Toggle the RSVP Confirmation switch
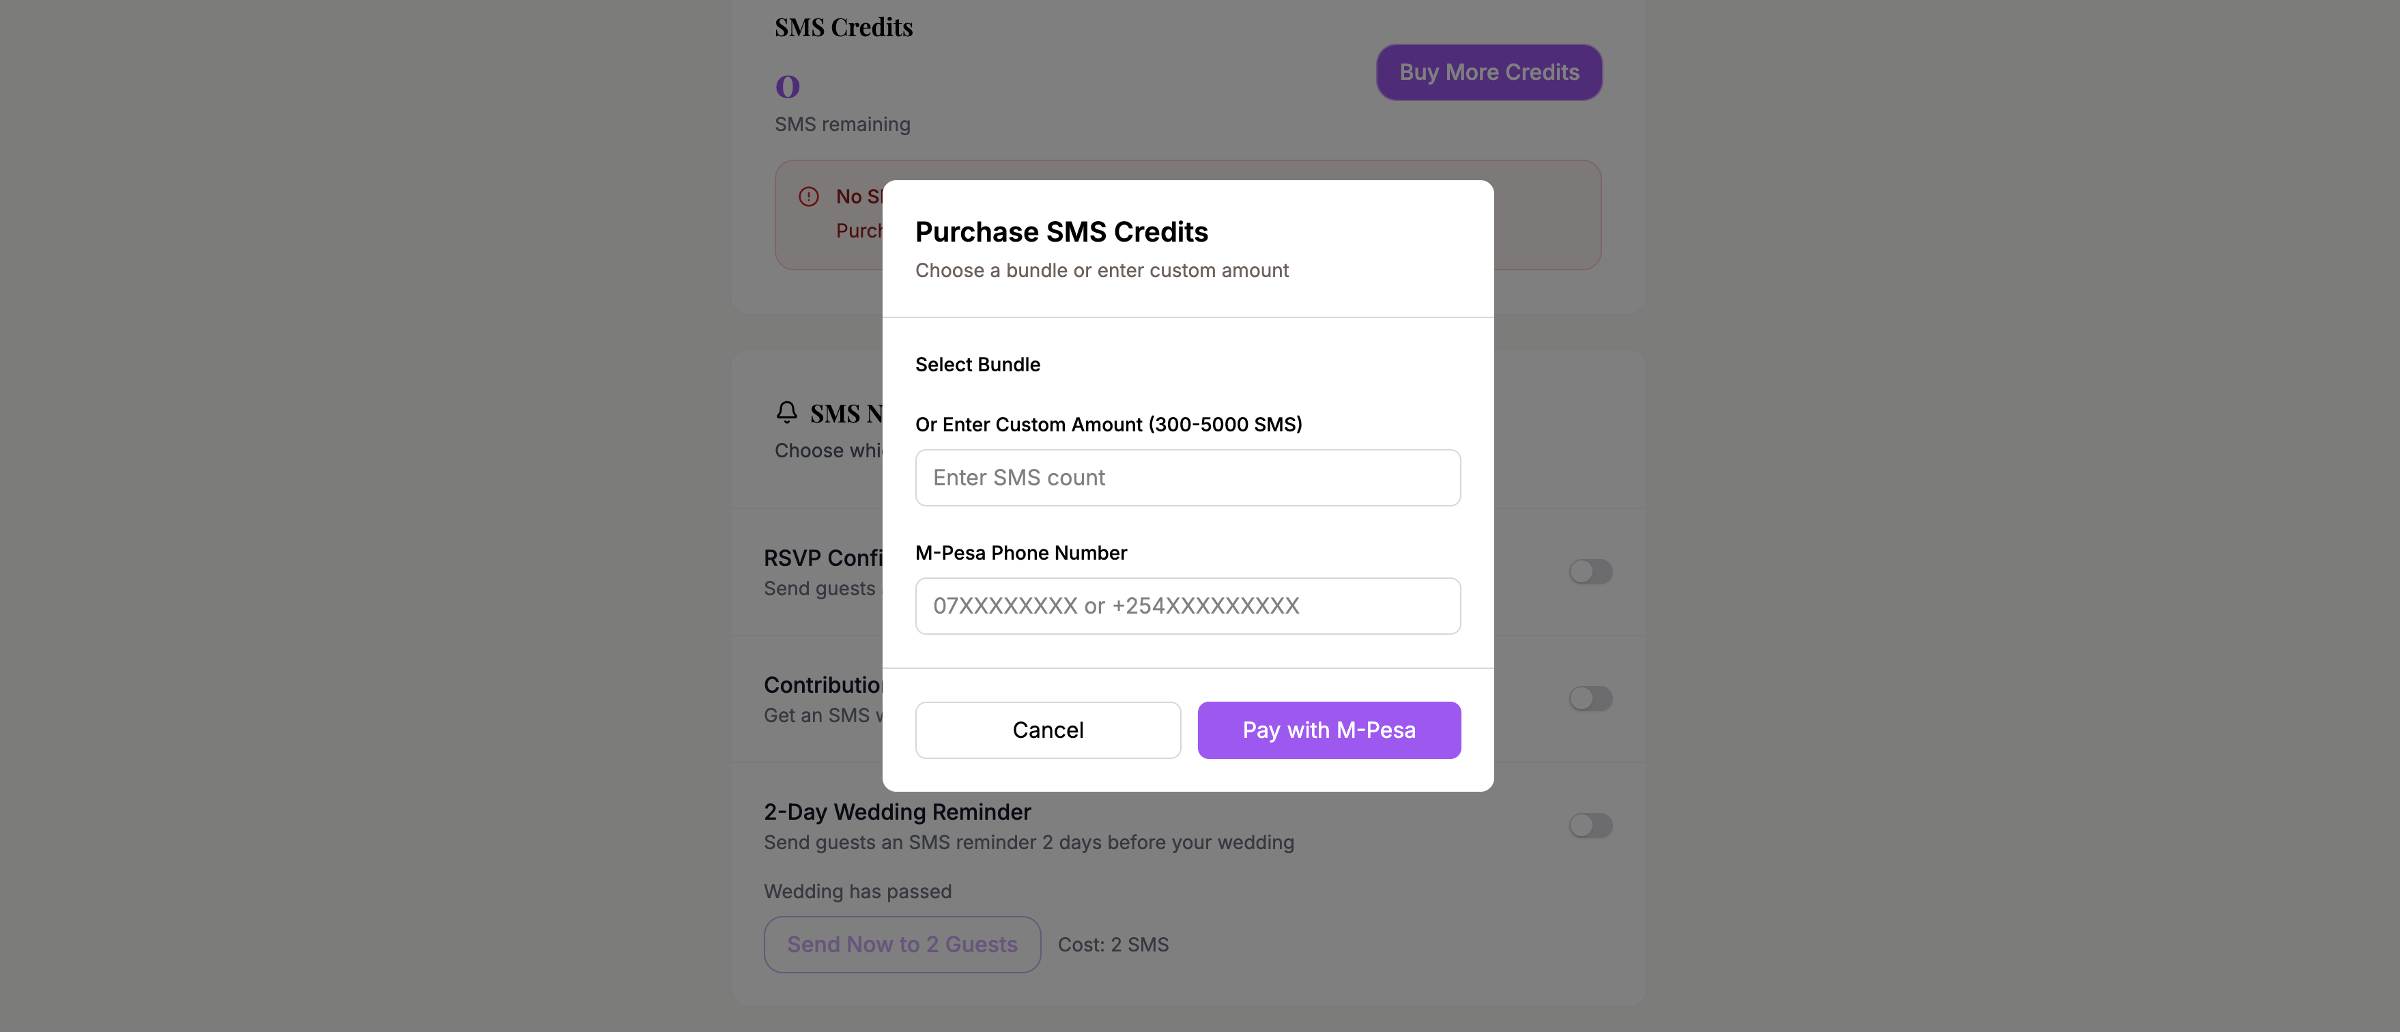The width and height of the screenshot is (2400, 1032). [1590, 572]
